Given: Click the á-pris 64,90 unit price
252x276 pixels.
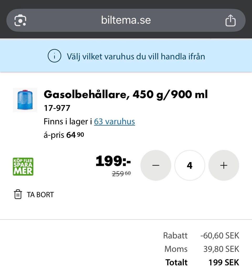Looking at the screenshot, I should tap(64, 135).
